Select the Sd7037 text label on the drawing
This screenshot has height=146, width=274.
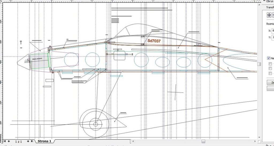click(x=154, y=41)
